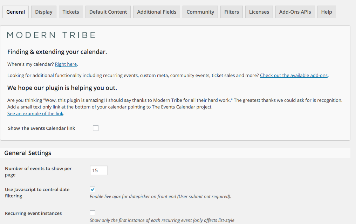Enable Show The Events Calendar link checkbox
The height and width of the screenshot is (224, 356).
(96, 128)
